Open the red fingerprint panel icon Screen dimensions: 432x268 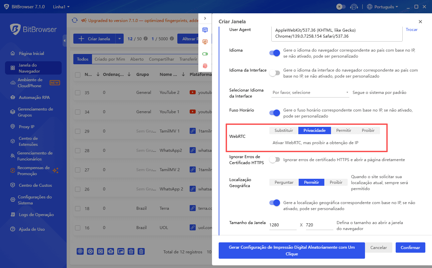[205, 66]
